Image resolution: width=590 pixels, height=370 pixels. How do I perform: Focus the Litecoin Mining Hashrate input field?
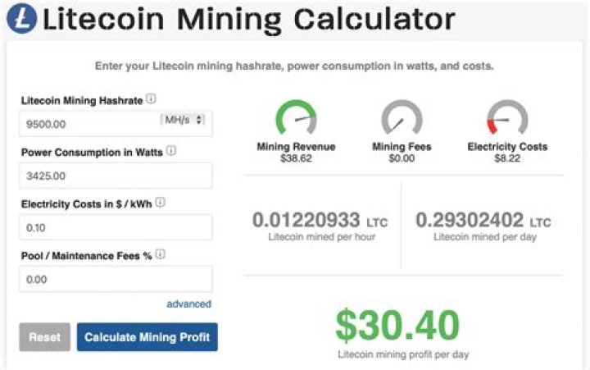86,123
